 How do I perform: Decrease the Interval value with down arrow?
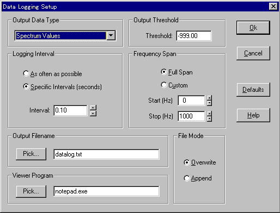(93, 114)
